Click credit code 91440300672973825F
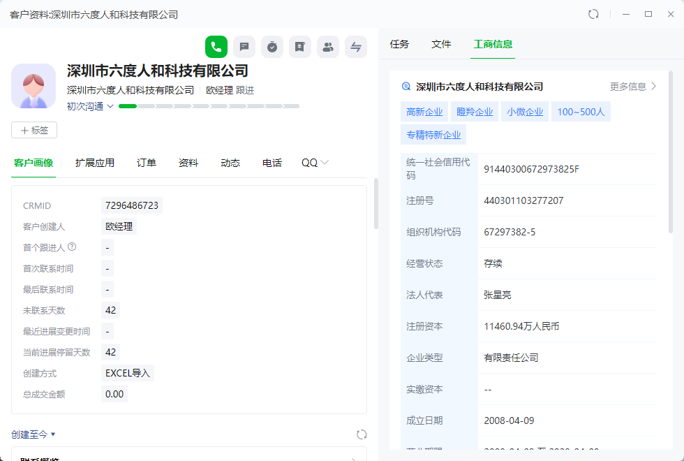 531,169
